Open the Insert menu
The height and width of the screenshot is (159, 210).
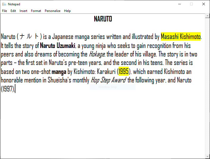tap(23, 11)
